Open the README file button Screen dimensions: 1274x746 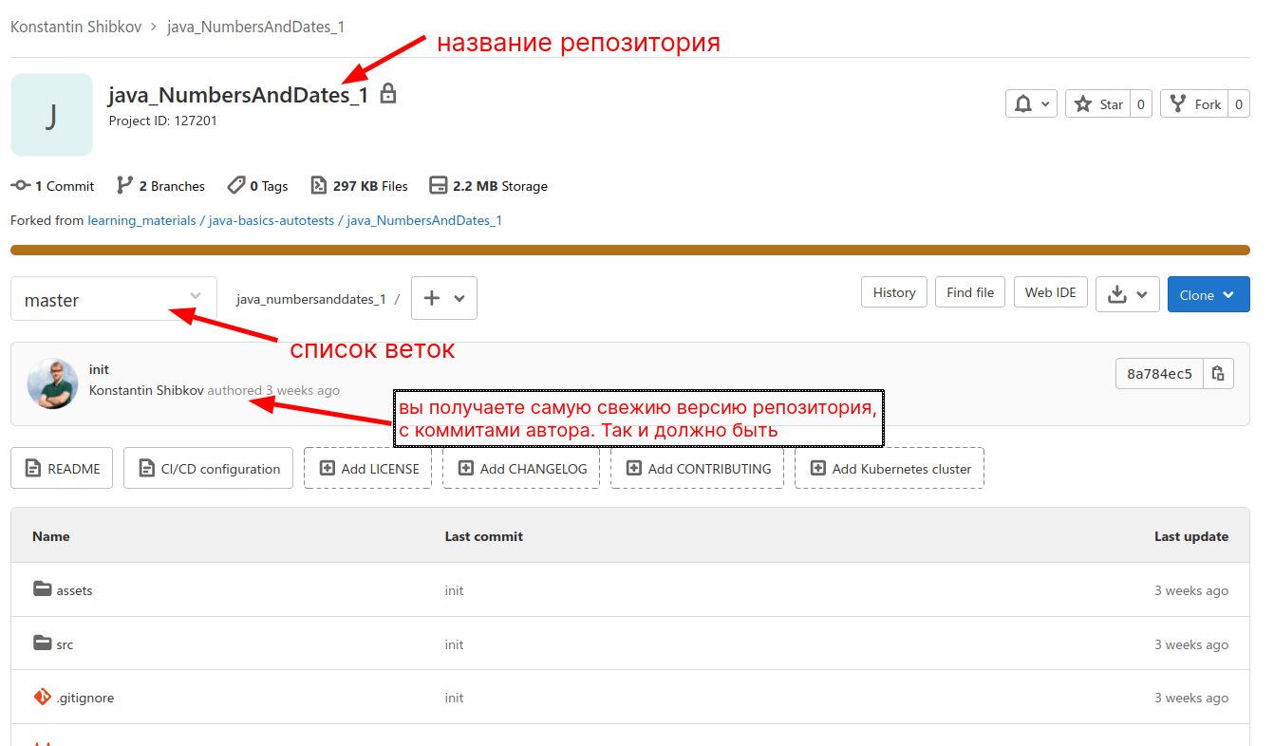coord(62,469)
